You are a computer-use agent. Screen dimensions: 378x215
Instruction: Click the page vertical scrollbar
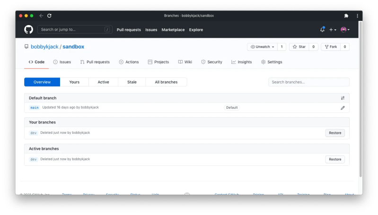pos(360,99)
